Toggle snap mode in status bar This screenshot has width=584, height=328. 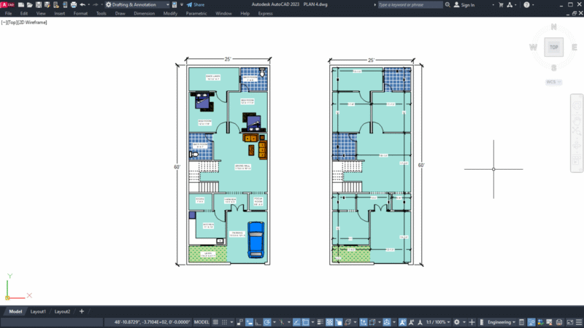224,322
